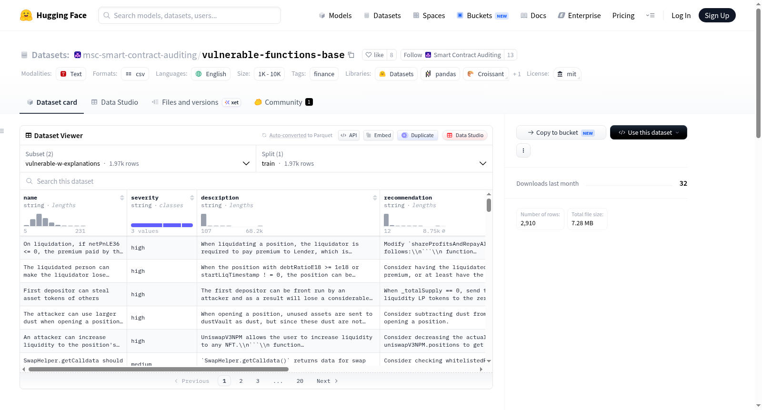Click the Duplicate button
The image size is (762, 410).
pos(418,135)
